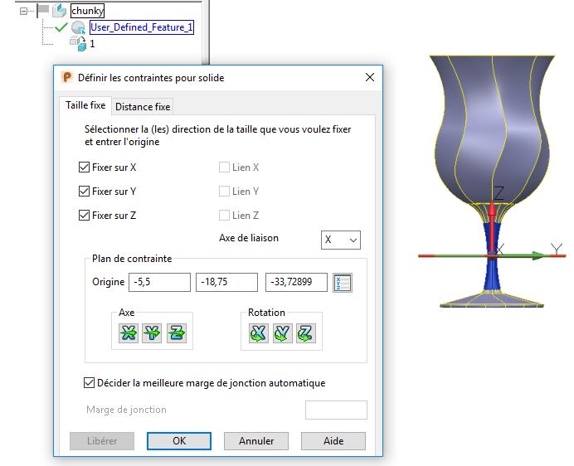The image size is (574, 466).
Task: Click the green checkmark beside User_Defined_Feature_1
Action: pos(61,27)
